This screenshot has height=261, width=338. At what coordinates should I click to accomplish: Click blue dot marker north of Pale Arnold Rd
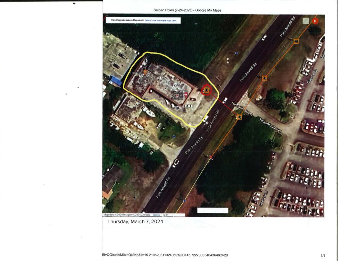pyautogui.click(x=236, y=53)
